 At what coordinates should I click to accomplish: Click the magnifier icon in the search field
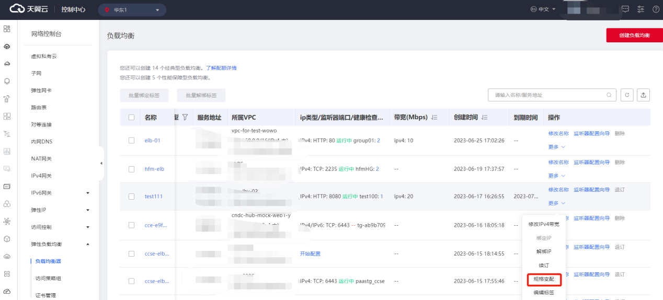(609, 95)
